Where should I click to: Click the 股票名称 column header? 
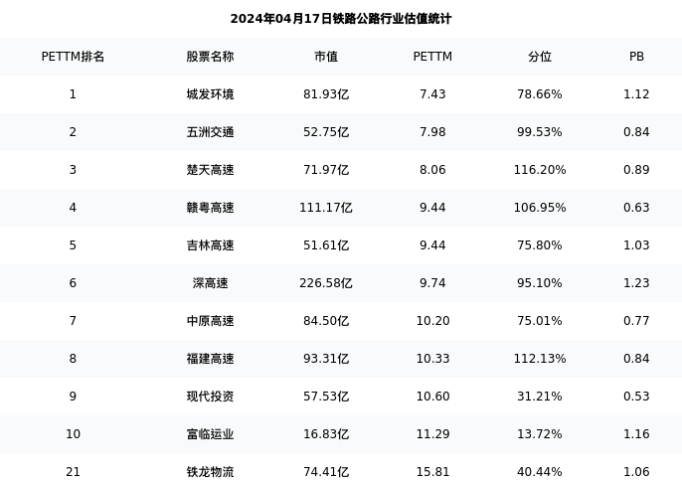210,57
